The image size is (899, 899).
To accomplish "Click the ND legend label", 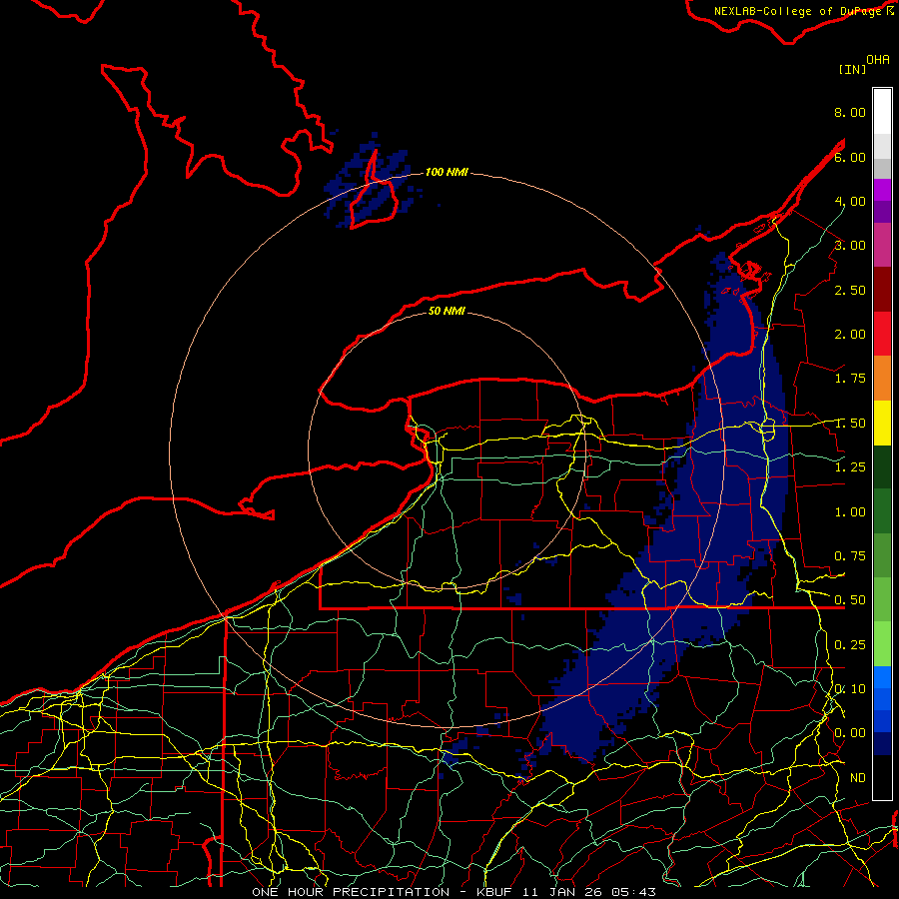I will pos(858,778).
